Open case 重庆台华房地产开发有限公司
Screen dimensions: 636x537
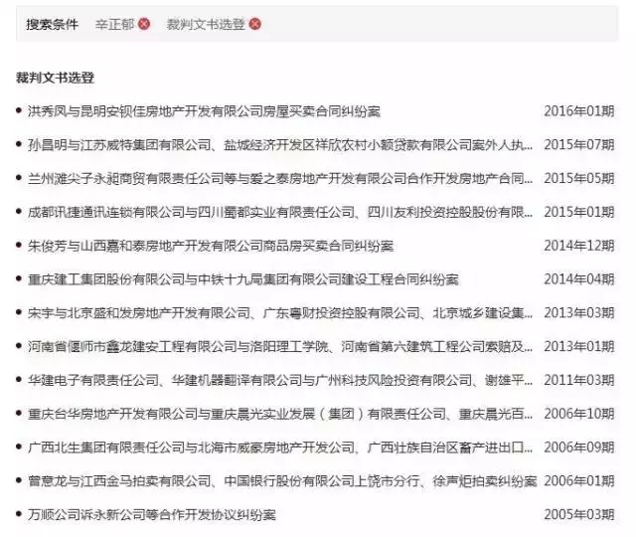click(x=280, y=414)
